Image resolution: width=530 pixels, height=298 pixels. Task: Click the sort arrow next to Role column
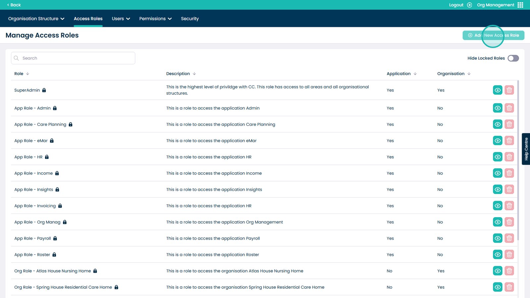pos(27,74)
